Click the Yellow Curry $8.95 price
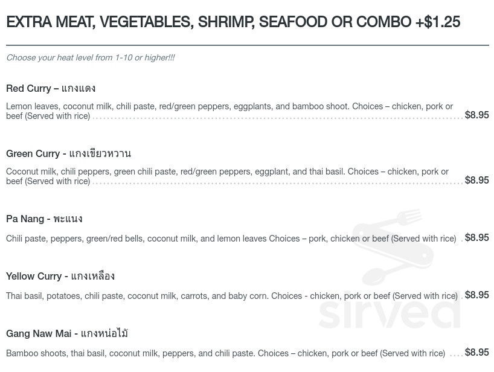This screenshot has width=494, height=372. 476,295
